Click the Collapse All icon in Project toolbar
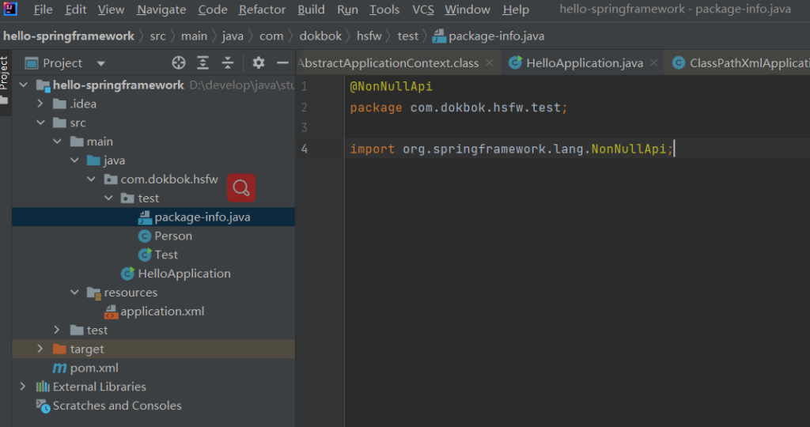The height and width of the screenshot is (427, 810). [228, 63]
